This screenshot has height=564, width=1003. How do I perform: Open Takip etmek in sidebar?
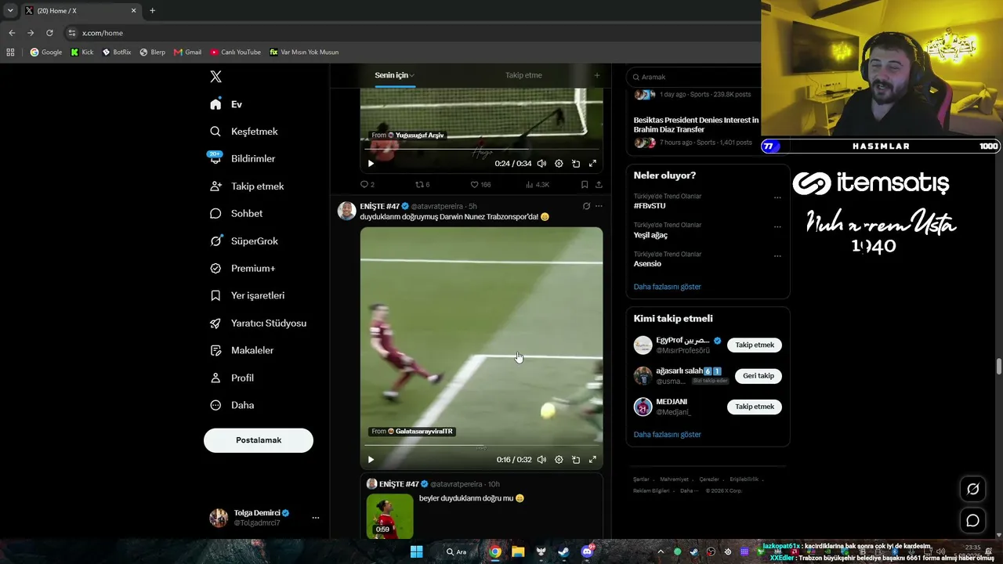[x=247, y=186]
